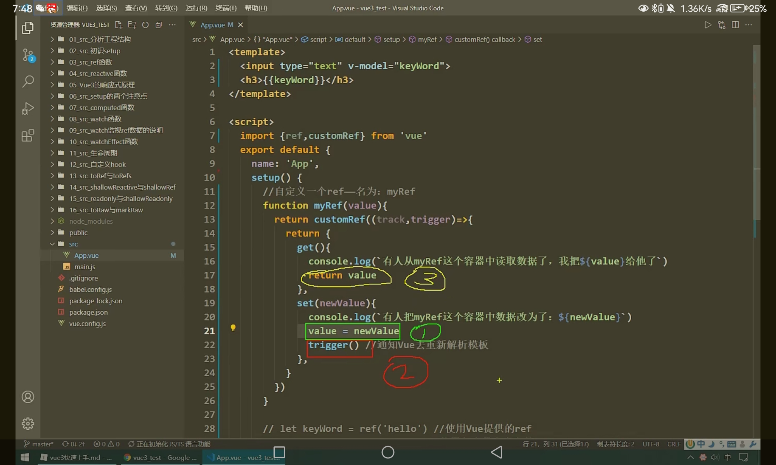The height and width of the screenshot is (465, 776).
Task: Expand the public folder
Action: pyautogui.click(x=78, y=232)
